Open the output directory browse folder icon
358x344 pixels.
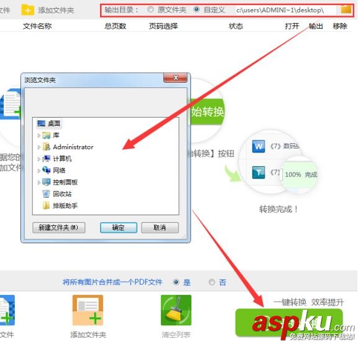click(346, 9)
